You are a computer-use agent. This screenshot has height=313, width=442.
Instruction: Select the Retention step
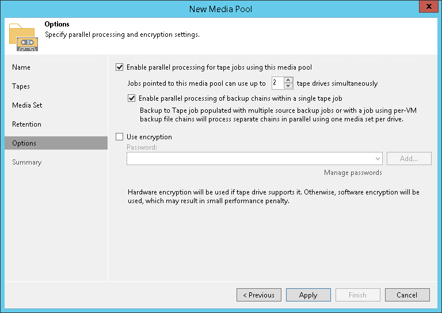tap(26, 124)
